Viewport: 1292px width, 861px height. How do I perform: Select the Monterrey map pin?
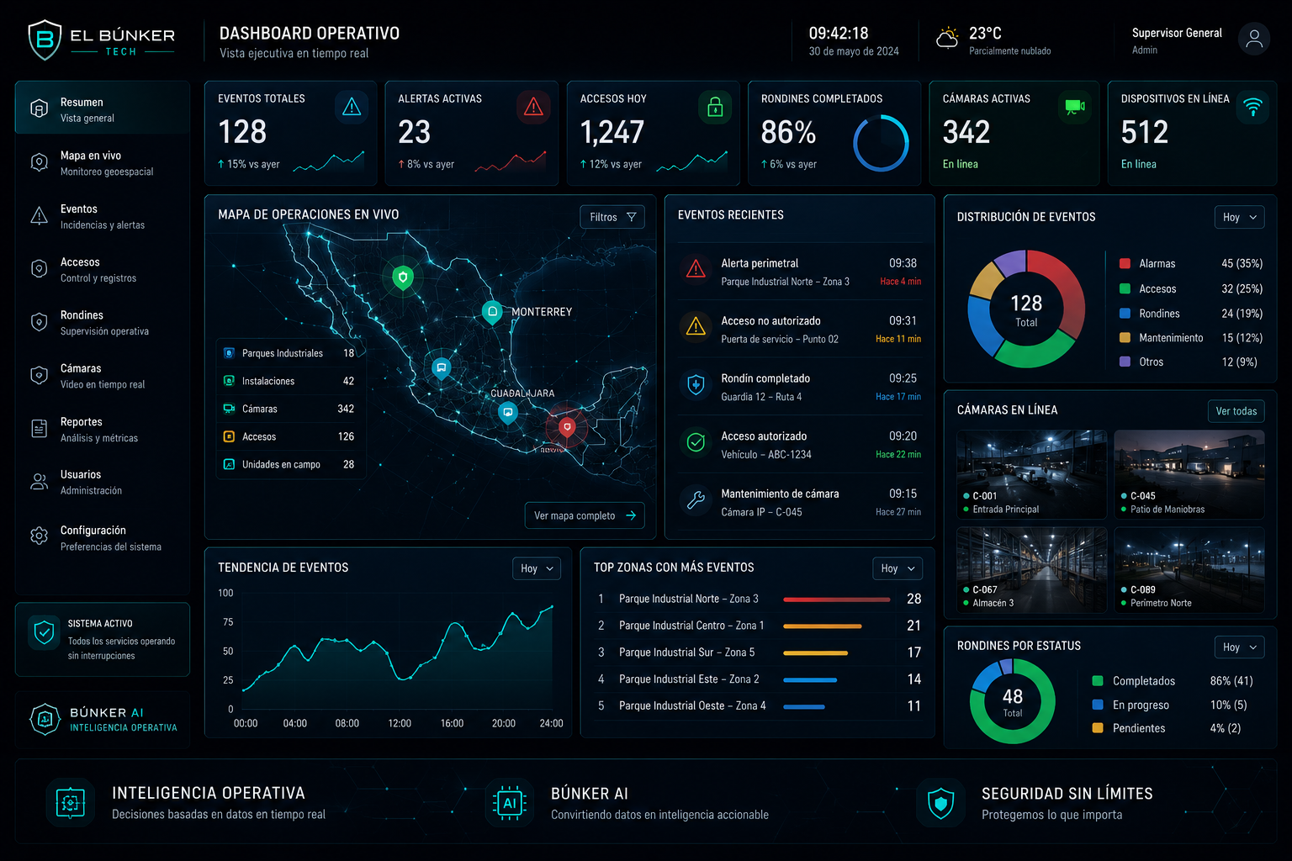pos(493,312)
